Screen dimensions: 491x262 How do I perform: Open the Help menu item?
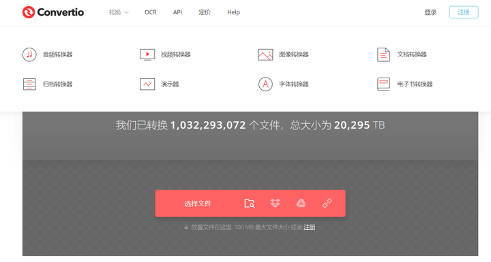234,12
